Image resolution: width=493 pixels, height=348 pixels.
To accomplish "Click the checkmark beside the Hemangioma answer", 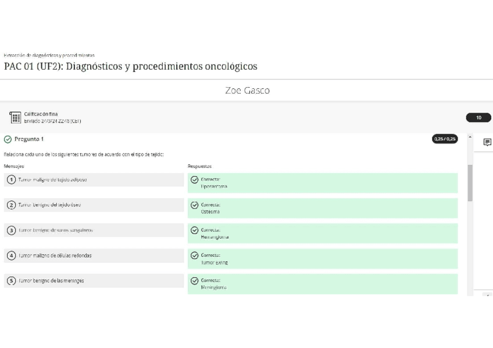I will coord(195,230).
